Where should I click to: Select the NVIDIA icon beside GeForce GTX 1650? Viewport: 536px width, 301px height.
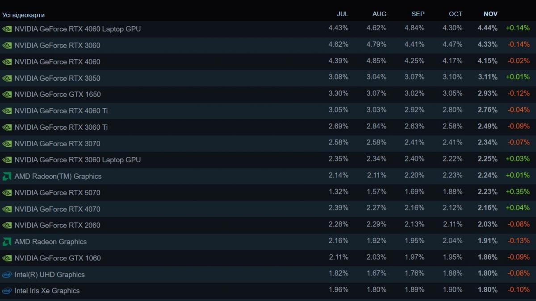point(7,94)
